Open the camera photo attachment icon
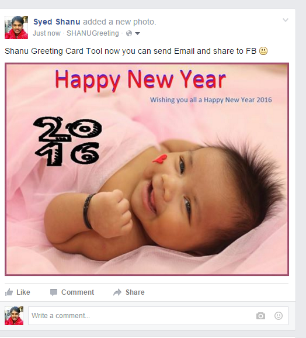 pos(260,316)
